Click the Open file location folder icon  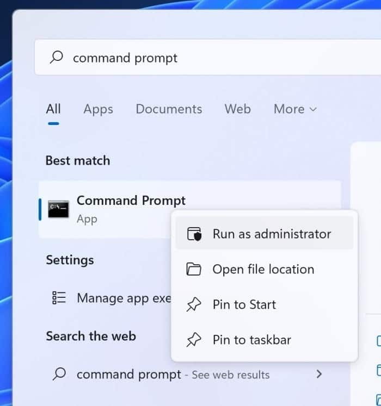tap(194, 269)
